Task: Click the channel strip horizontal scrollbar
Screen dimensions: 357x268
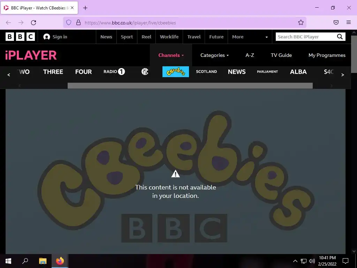Action: point(190,86)
